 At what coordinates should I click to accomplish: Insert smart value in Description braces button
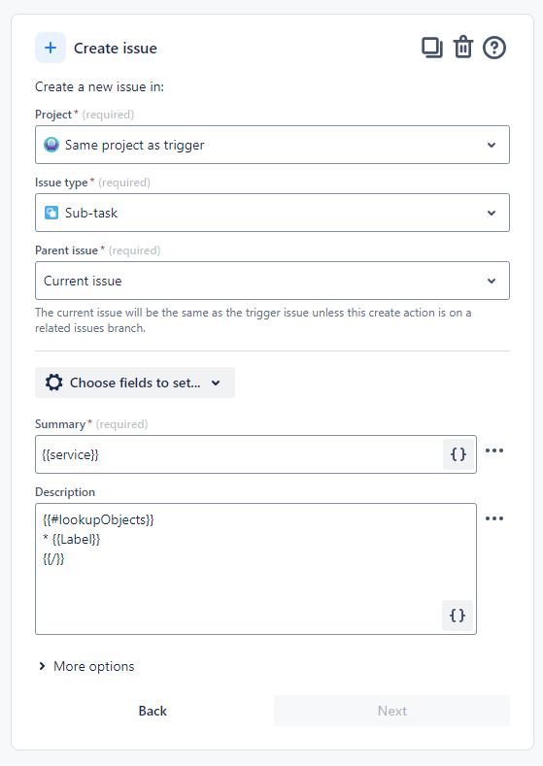[458, 616]
